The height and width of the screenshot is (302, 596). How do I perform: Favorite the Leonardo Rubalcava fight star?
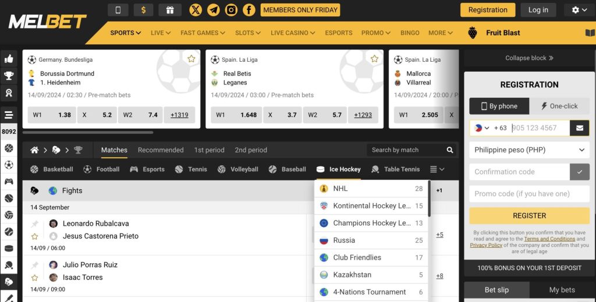coord(35,236)
